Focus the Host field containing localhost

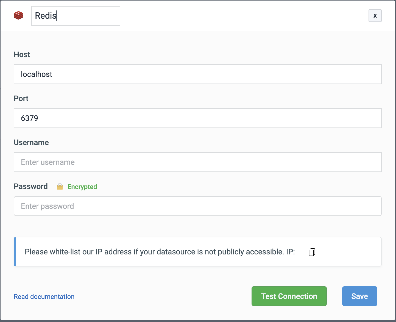(x=197, y=74)
